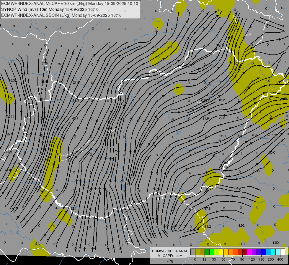
Task: Click the MLCAPE0-3km title line at the top
Action: point(69,4)
